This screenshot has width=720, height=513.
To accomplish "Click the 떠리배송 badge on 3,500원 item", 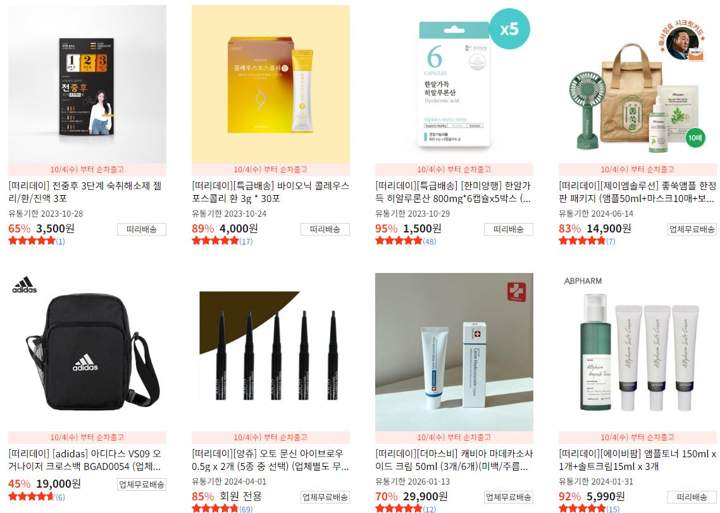I will pos(142,229).
